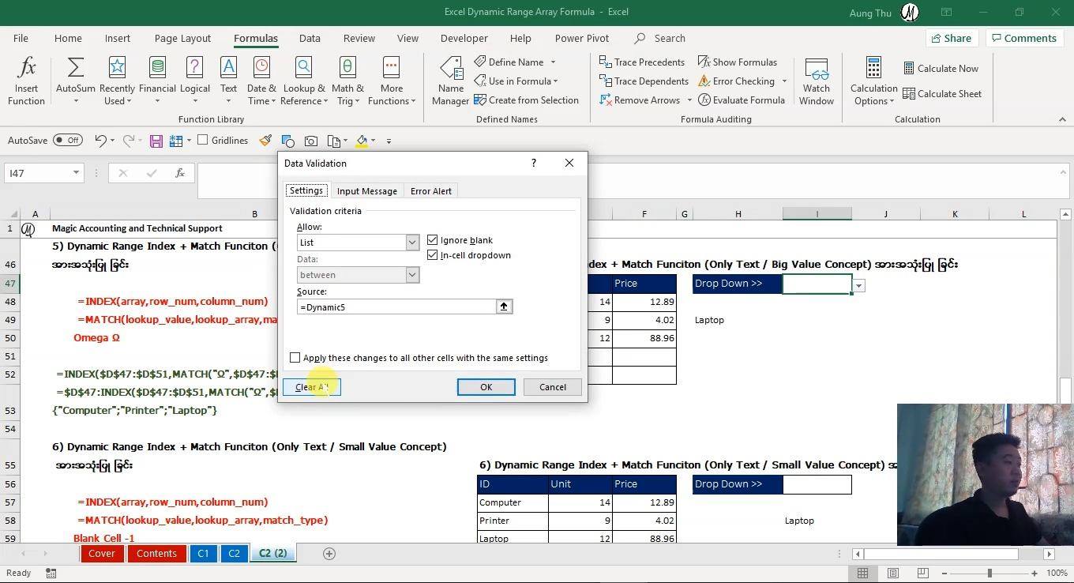Open the Remove Arrows dropdown arrow
The width and height of the screenshot is (1074, 583).
click(x=689, y=100)
